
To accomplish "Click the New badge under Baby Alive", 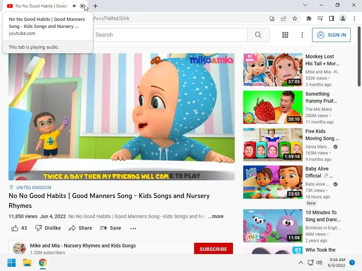I will (x=311, y=203).
